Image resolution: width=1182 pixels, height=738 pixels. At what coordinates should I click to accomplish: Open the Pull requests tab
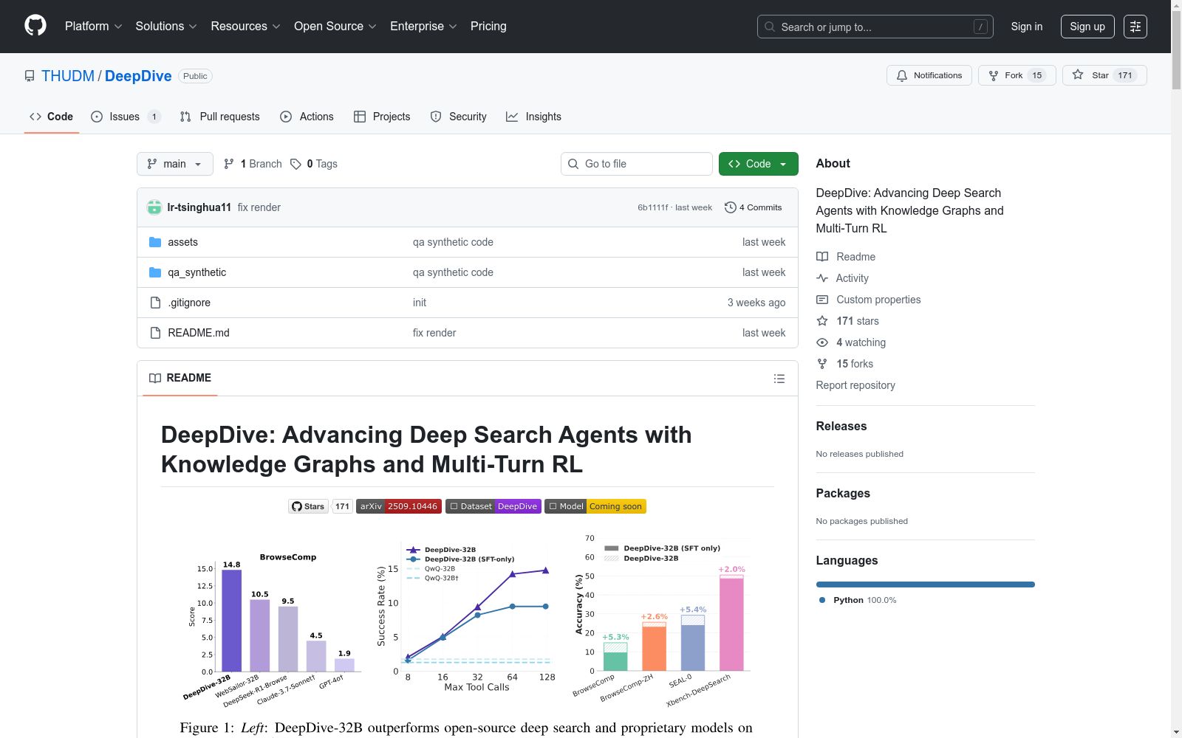pos(220,117)
